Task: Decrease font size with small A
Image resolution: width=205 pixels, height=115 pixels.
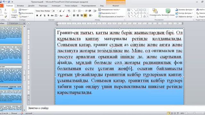Action: (64, 11)
